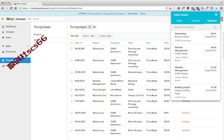
Task: Open the Status: All filter dropdown
Action: point(89,36)
